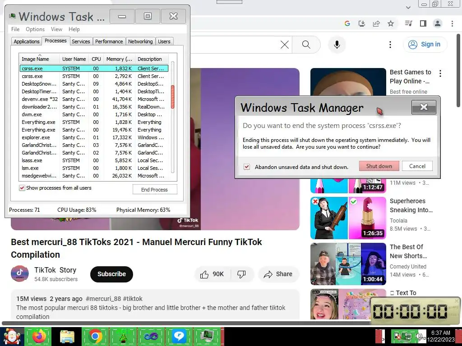Uncheck Abandon unsaved data and shut down
Image resolution: width=462 pixels, height=346 pixels.
click(247, 167)
